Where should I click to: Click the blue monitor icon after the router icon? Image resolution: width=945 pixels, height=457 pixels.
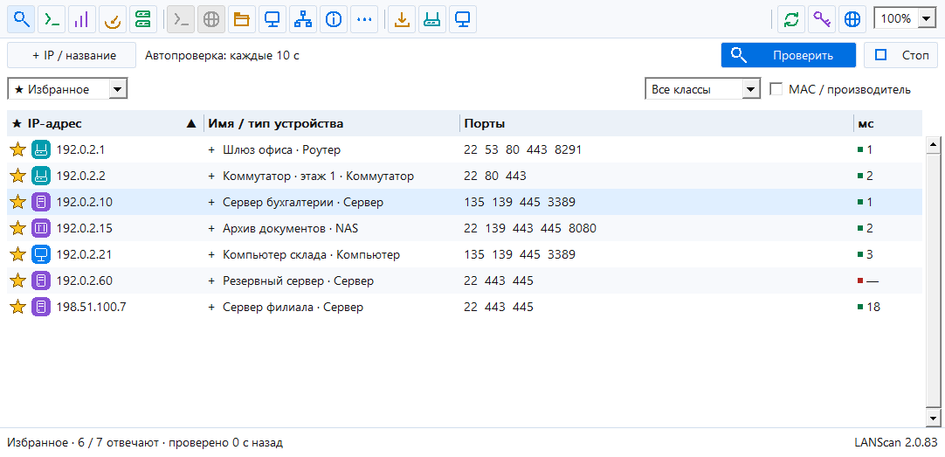462,19
